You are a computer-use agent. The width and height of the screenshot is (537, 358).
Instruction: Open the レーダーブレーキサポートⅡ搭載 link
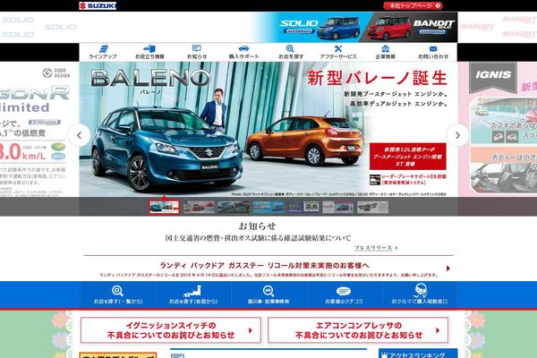click(408, 180)
